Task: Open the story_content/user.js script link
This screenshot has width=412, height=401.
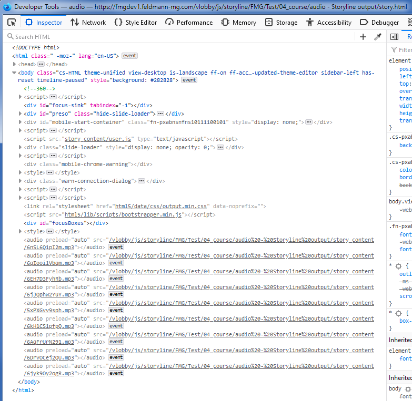Action: (x=97, y=139)
